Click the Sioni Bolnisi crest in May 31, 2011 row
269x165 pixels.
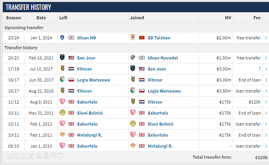tap(62, 113)
